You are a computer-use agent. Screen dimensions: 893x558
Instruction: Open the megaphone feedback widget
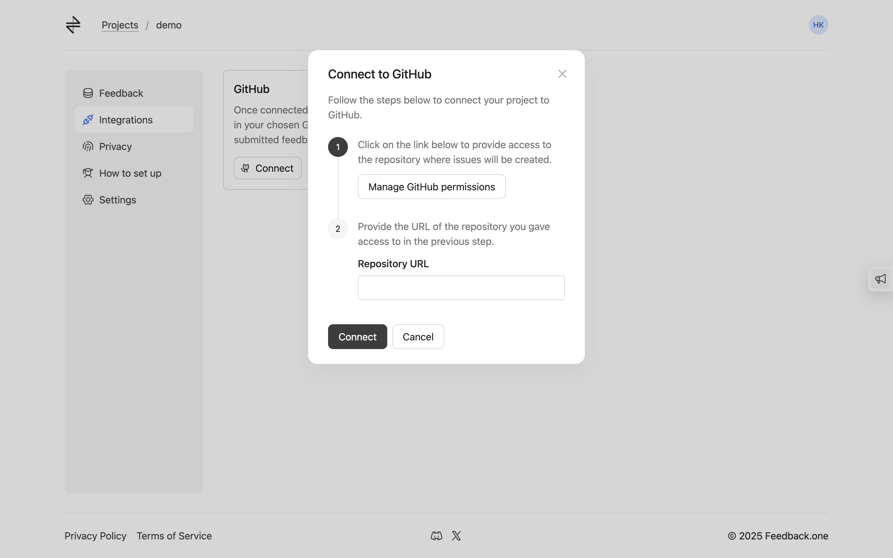881,279
